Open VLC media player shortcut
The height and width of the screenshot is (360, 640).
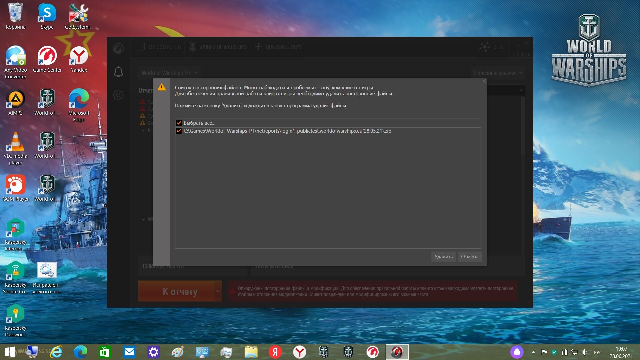point(15,148)
